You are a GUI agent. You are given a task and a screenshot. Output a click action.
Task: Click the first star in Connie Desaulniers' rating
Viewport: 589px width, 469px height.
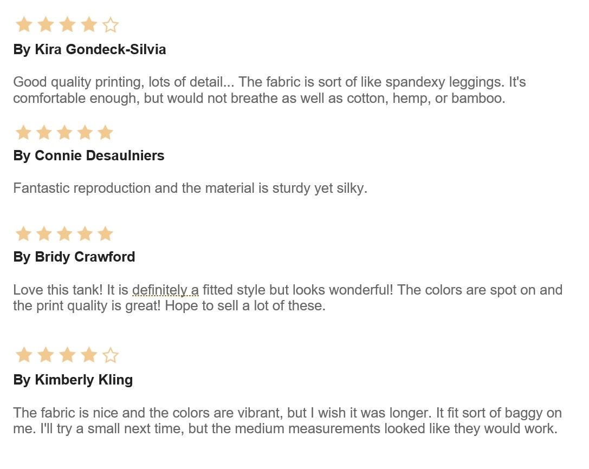[24, 132]
